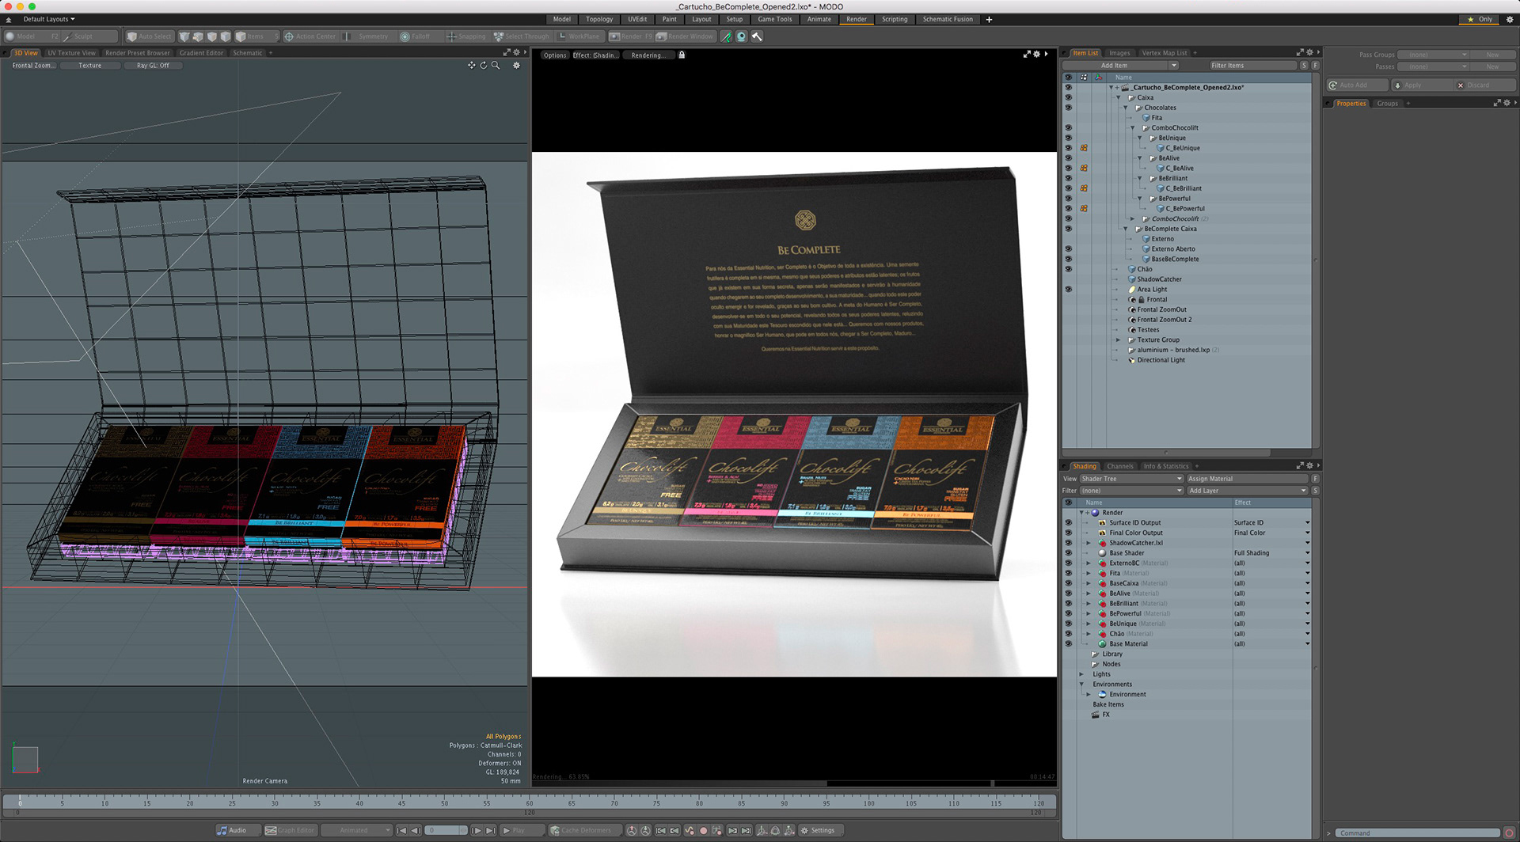Click the teal camera capture toolbar icon

point(742,36)
